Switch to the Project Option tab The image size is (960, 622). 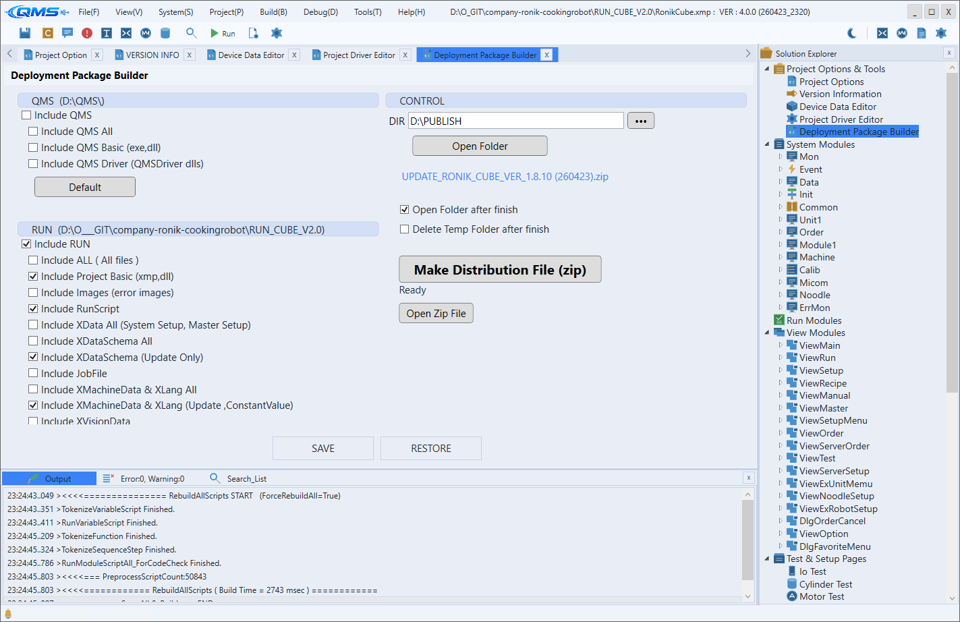click(61, 55)
